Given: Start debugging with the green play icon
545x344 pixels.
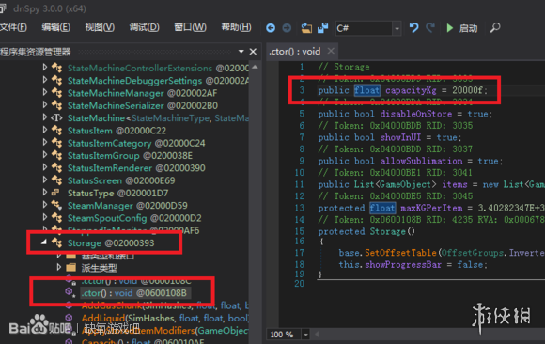Looking at the screenshot, I should (450, 28).
